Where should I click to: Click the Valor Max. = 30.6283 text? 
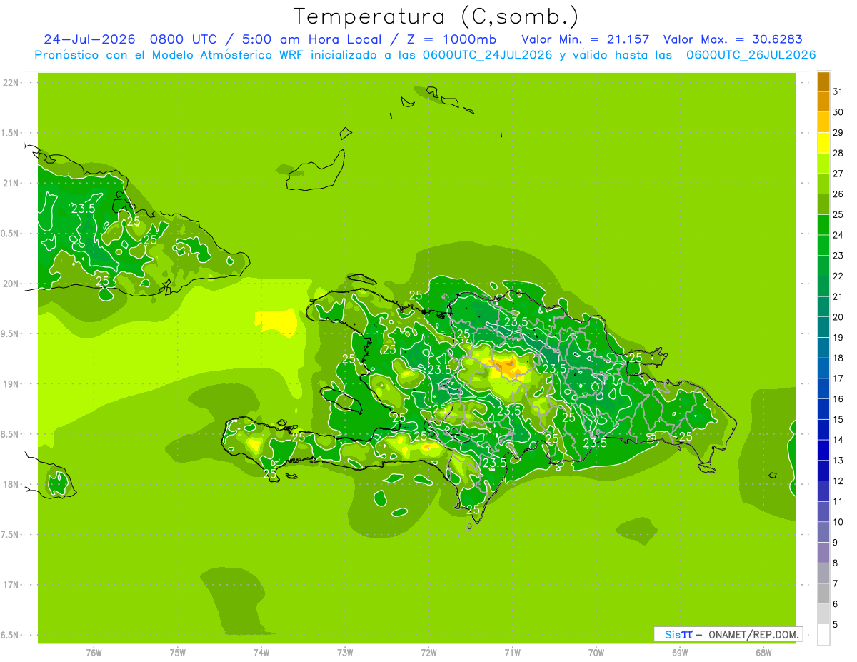pyautogui.click(x=738, y=39)
